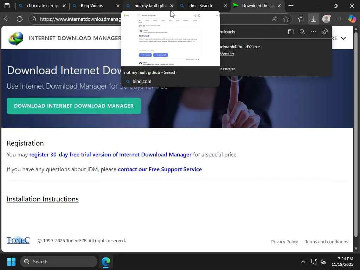Open Terms and conditions footer link
This screenshot has height=270, width=360.
pyautogui.click(x=327, y=242)
